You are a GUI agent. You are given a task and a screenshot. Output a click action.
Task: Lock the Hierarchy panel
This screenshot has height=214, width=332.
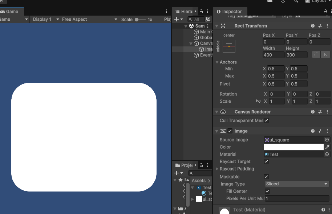point(201,11)
